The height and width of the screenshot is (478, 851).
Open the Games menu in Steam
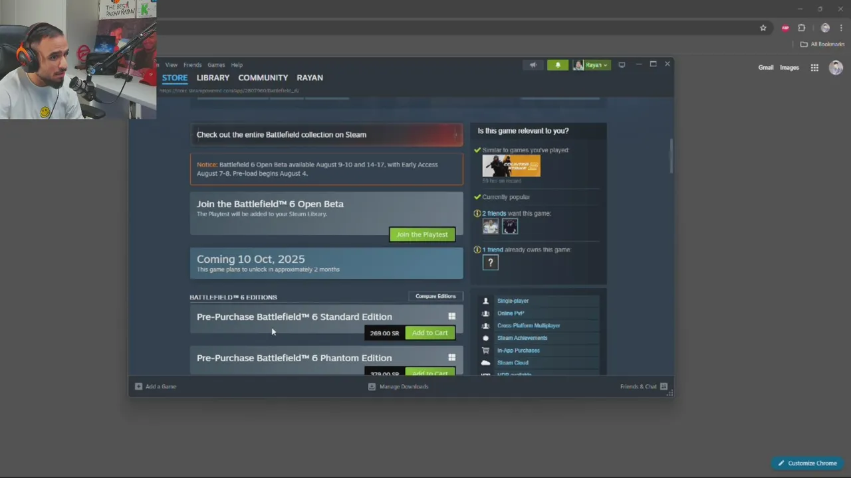click(216, 65)
